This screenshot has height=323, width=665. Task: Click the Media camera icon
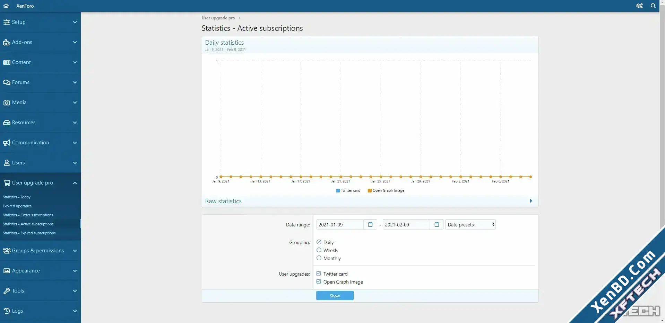[x=7, y=102]
